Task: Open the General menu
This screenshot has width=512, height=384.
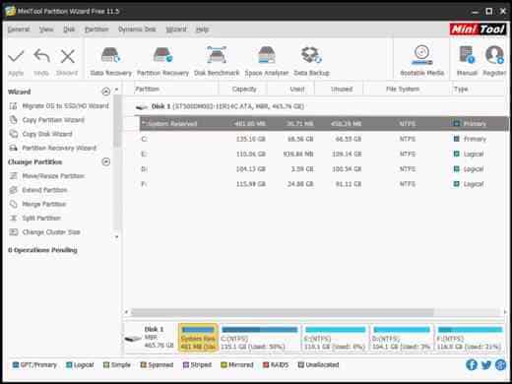Action: point(19,30)
